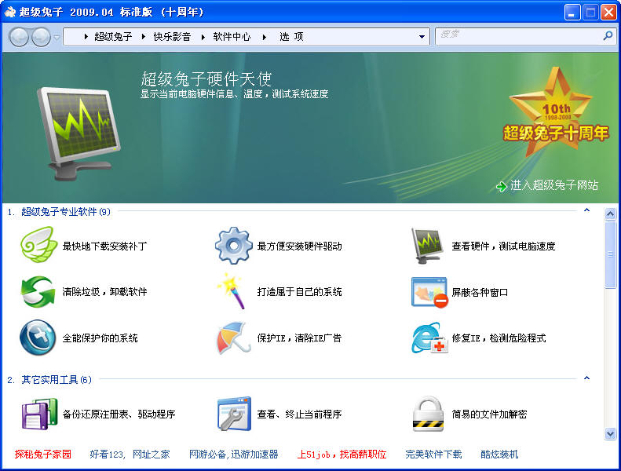Open the 选项 menu

[291, 37]
